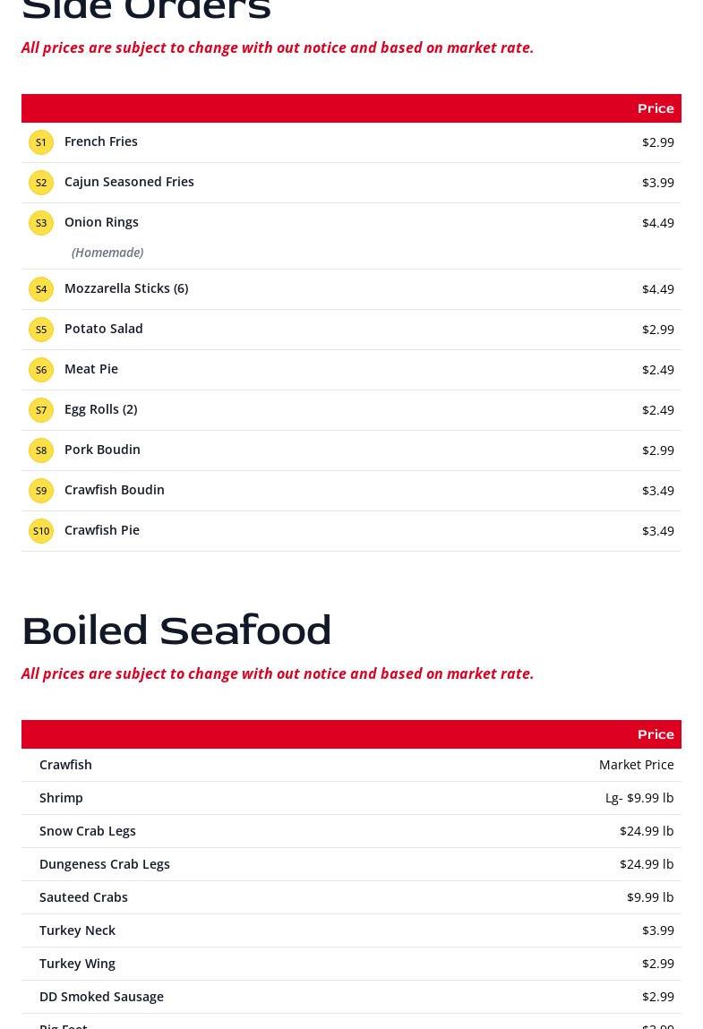Click the S3 badge next to Onion Rings

click(x=41, y=223)
